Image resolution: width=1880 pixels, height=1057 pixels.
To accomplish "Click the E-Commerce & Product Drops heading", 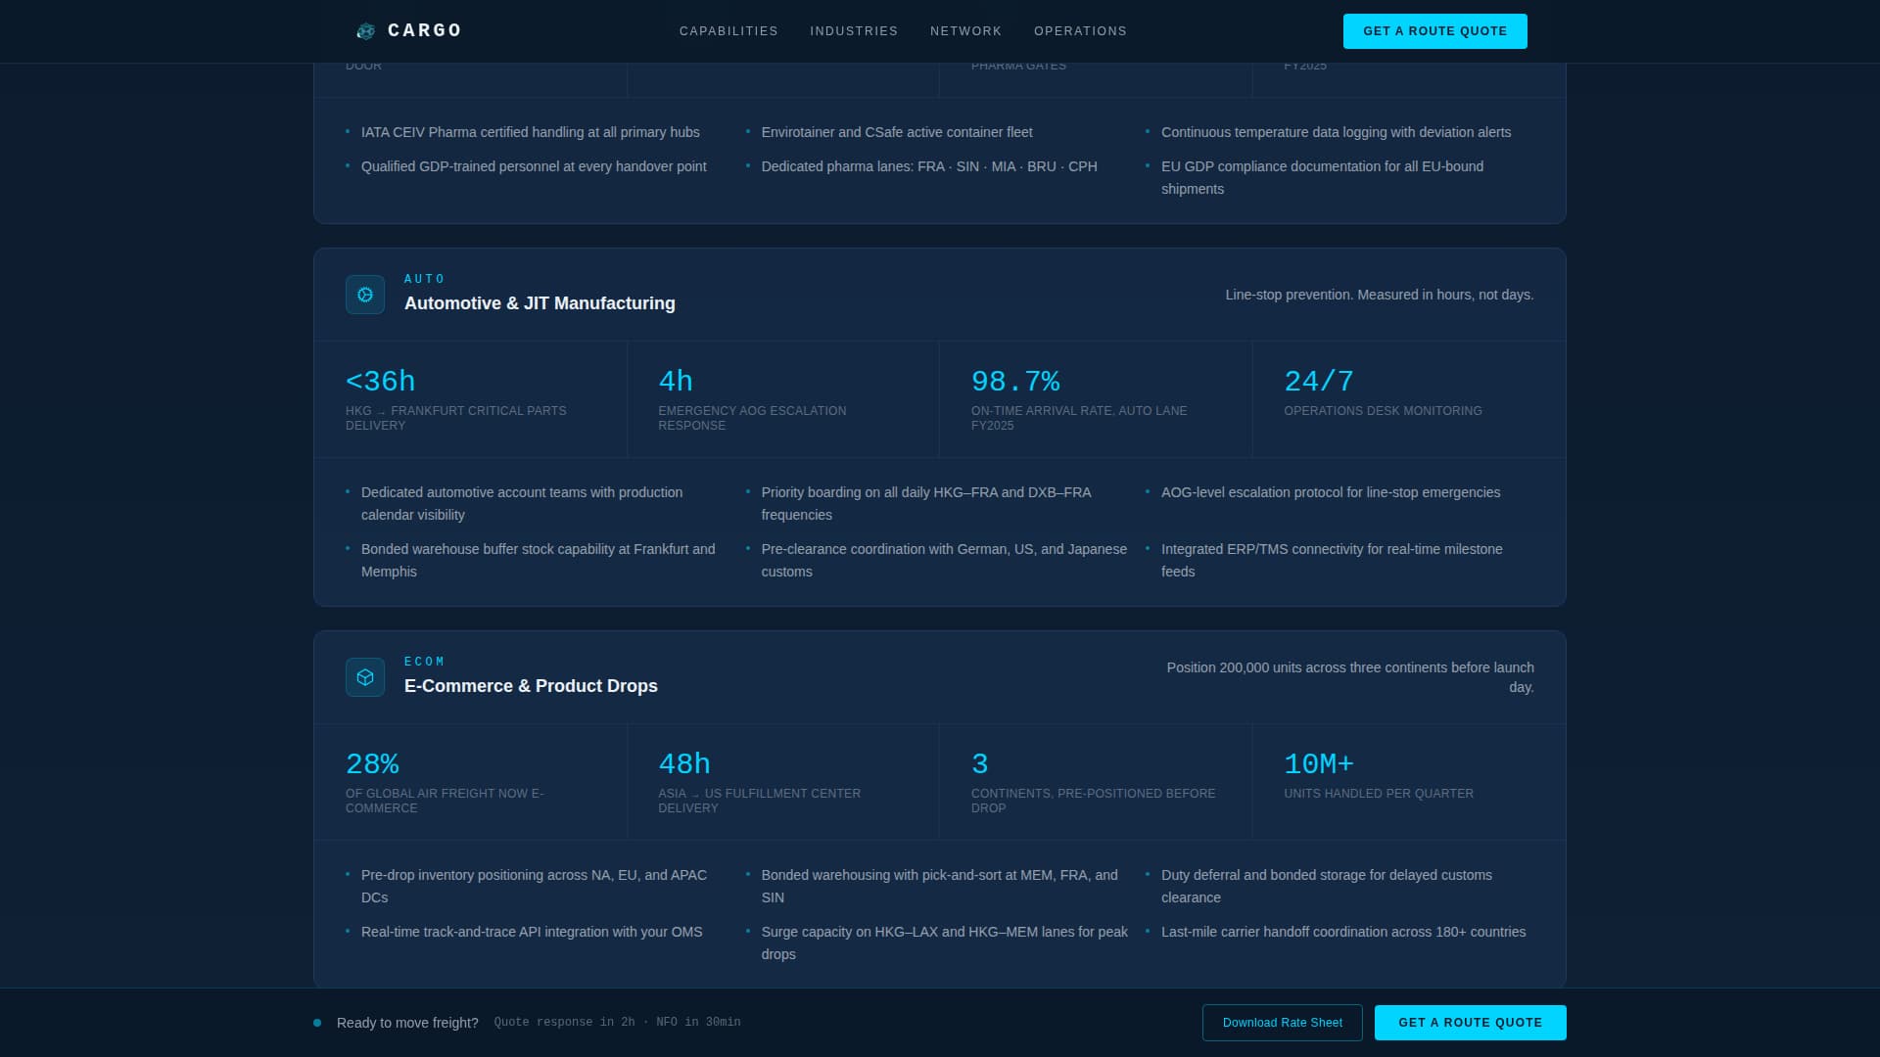I will click(532, 686).
